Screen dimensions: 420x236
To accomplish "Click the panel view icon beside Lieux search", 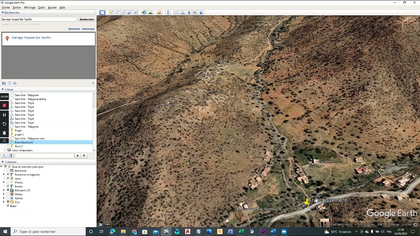I will 10,155.
